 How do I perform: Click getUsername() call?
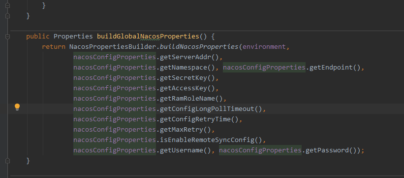185,150
